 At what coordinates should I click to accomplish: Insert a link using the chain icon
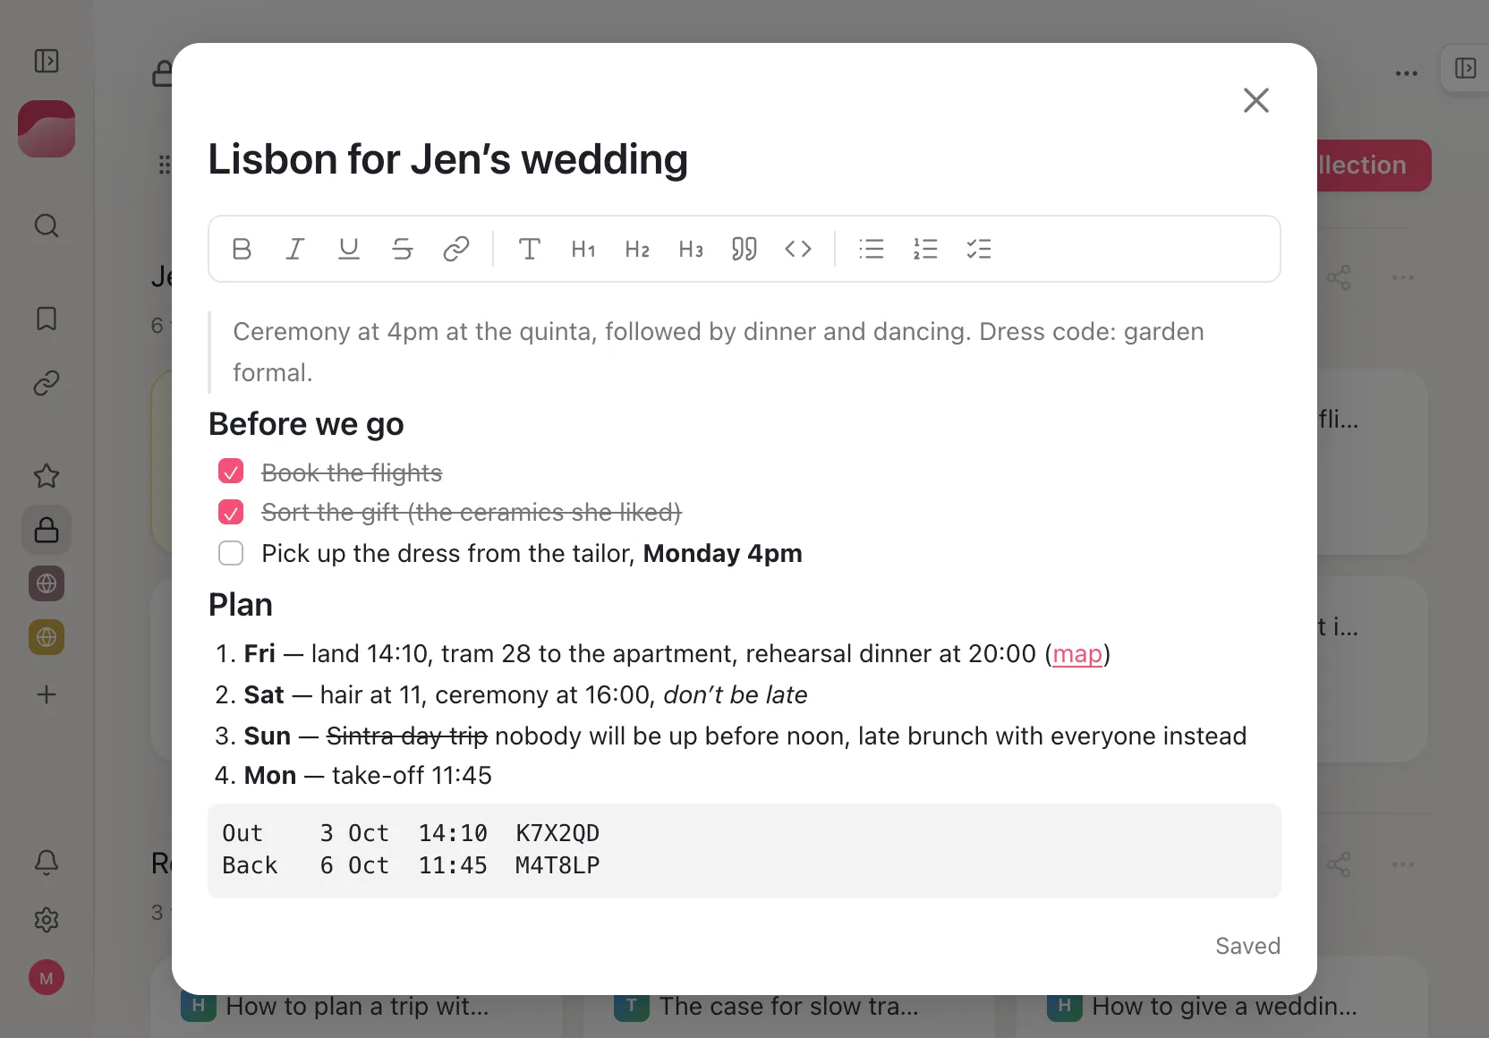[456, 249]
